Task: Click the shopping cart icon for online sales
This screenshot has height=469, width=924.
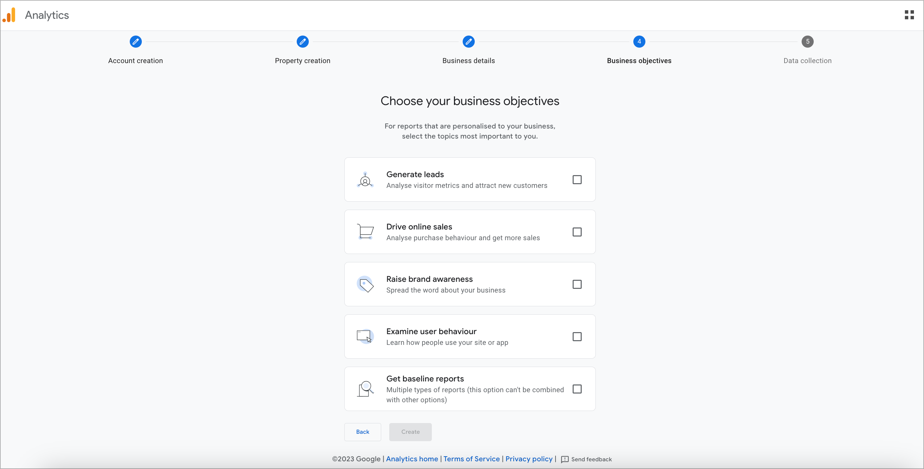Action: tap(365, 232)
